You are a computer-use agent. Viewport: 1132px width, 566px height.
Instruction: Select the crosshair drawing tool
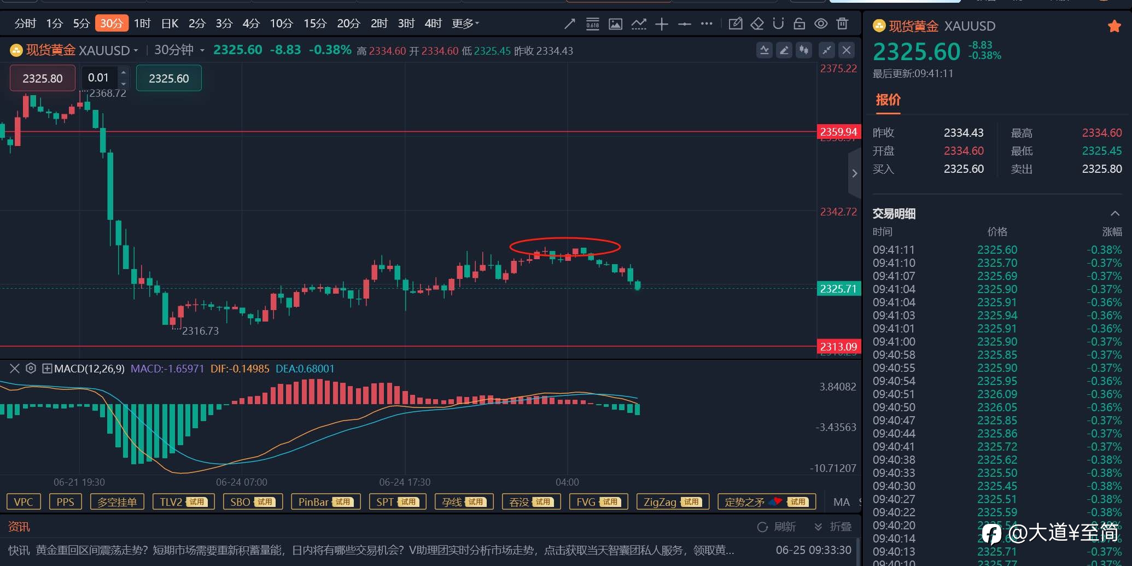pyautogui.click(x=662, y=24)
